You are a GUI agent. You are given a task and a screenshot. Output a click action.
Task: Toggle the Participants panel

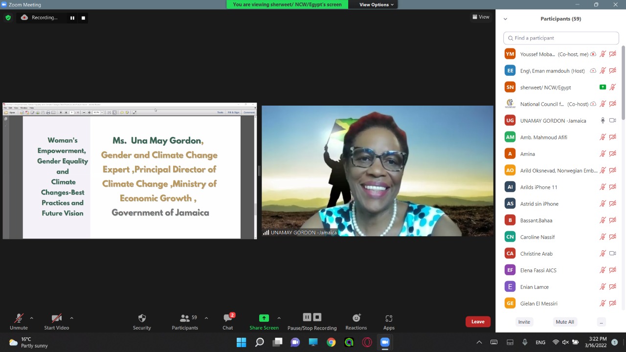(185, 321)
